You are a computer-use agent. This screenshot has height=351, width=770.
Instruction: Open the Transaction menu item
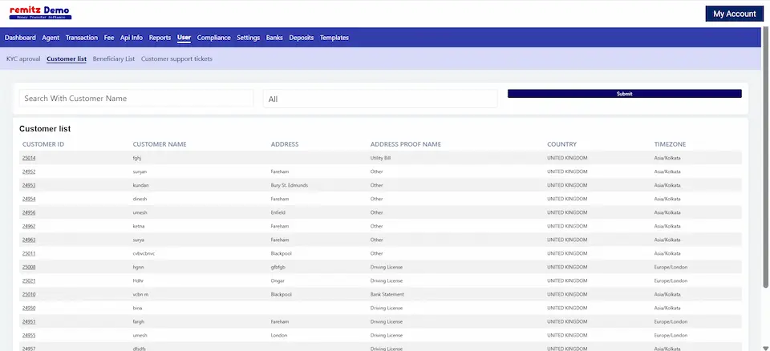coord(82,38)
